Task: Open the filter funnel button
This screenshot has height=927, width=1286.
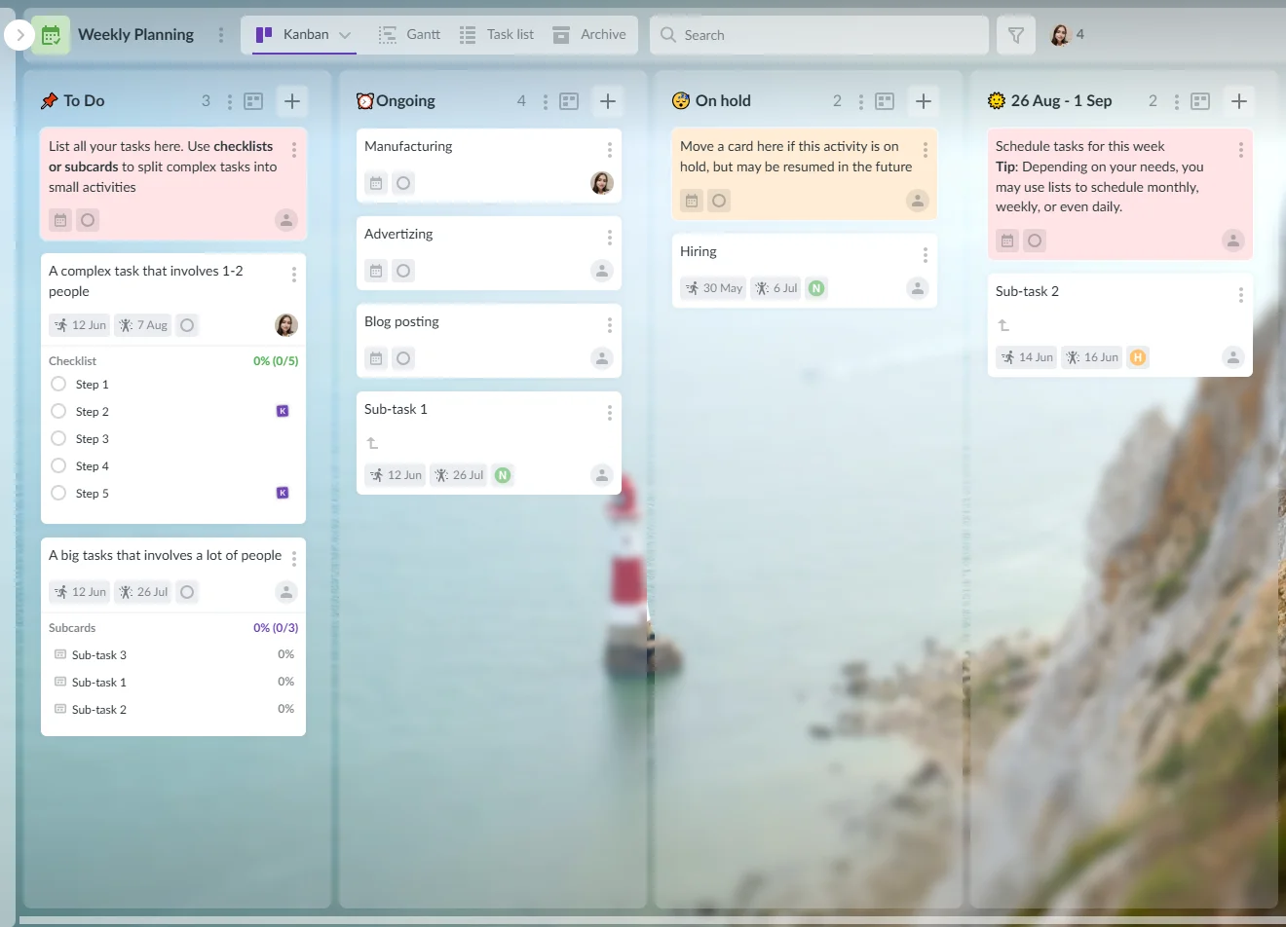Action: click(x=1016, y=35)
